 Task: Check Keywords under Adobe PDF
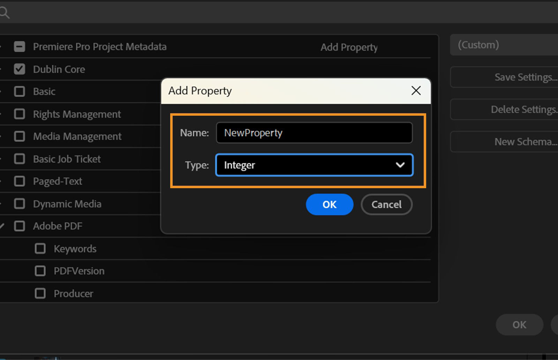40,248
